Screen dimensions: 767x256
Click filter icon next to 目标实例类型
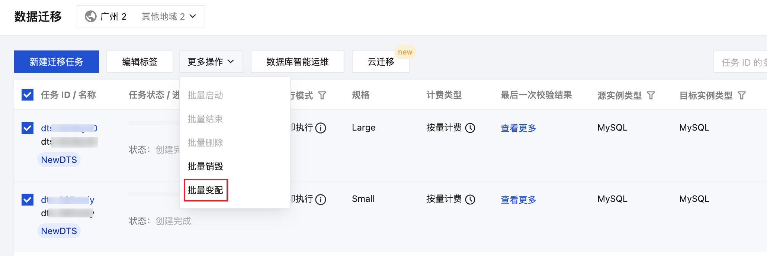coord(742,96)
